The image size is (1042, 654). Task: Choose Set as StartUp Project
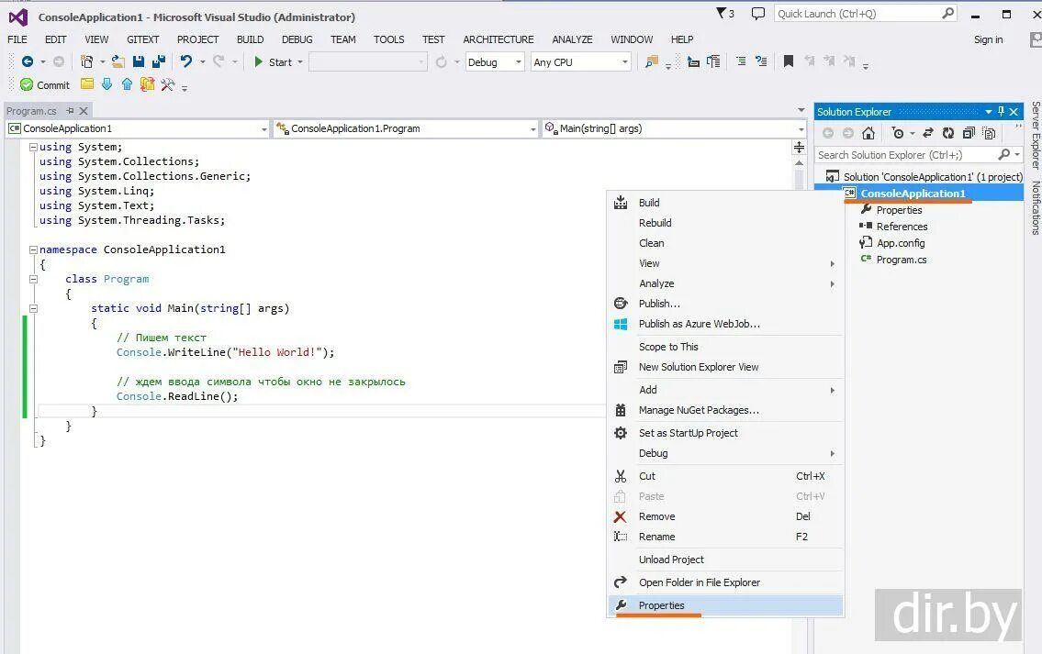point(725,433)
